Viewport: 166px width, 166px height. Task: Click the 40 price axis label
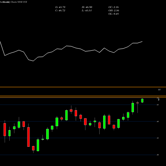point(158,122)
